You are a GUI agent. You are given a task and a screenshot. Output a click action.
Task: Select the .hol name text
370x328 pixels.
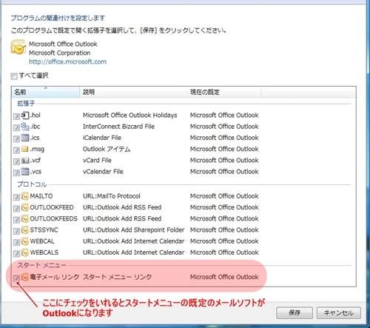coord(36,116)
